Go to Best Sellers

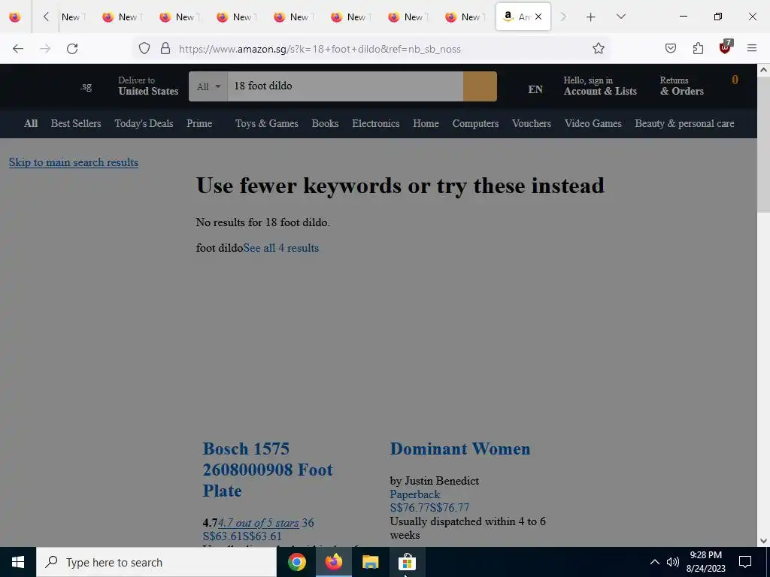point(76,124)
